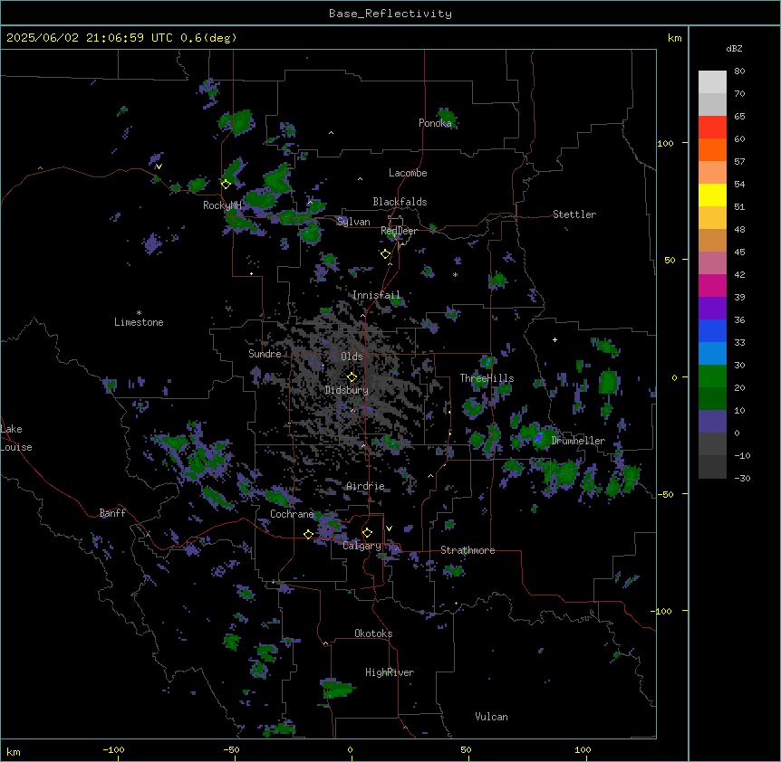Image resolution: width=781 pixels, height=762 pixels.
Task: Click the Banff label
Action: (x=112, y=513)
